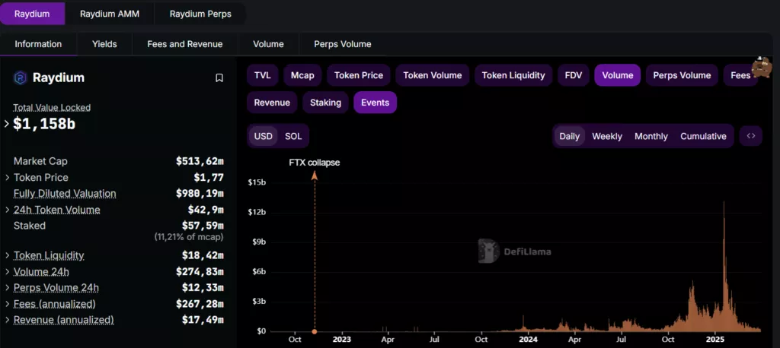Switch to the Raydium Perps tab
This screenshot has height=348, width=780.
coord(200,14)
